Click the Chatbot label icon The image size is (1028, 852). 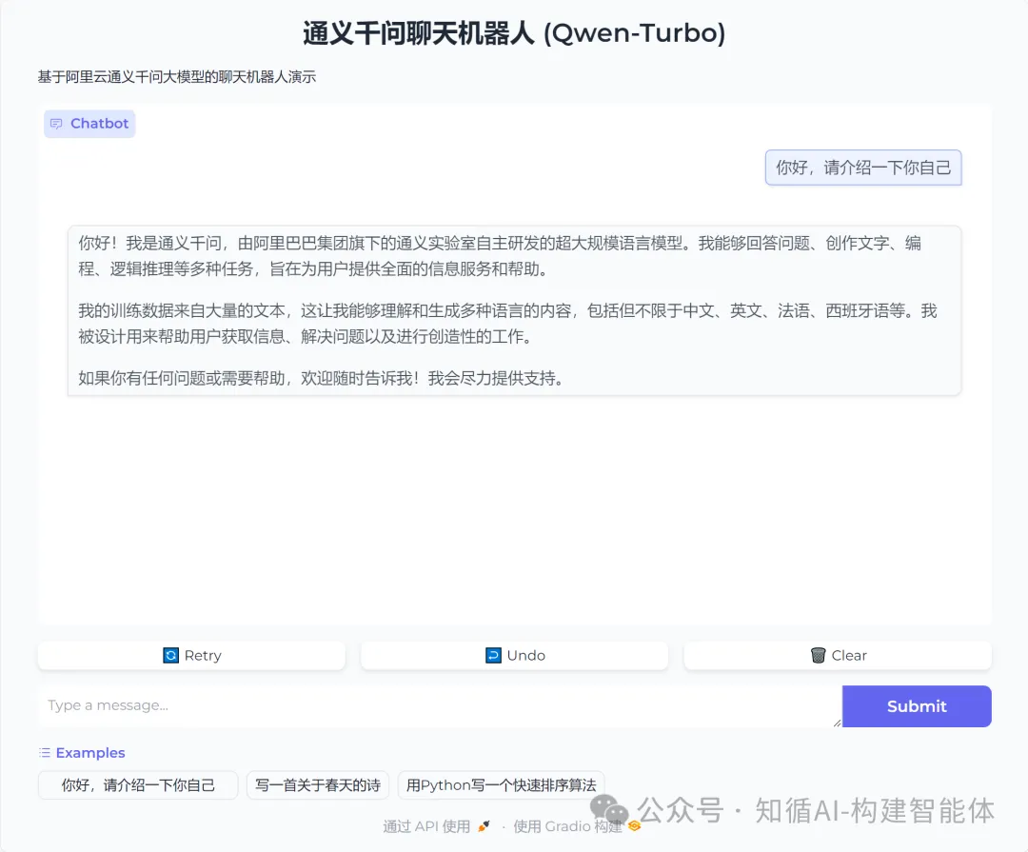click(x=56, y=124)
